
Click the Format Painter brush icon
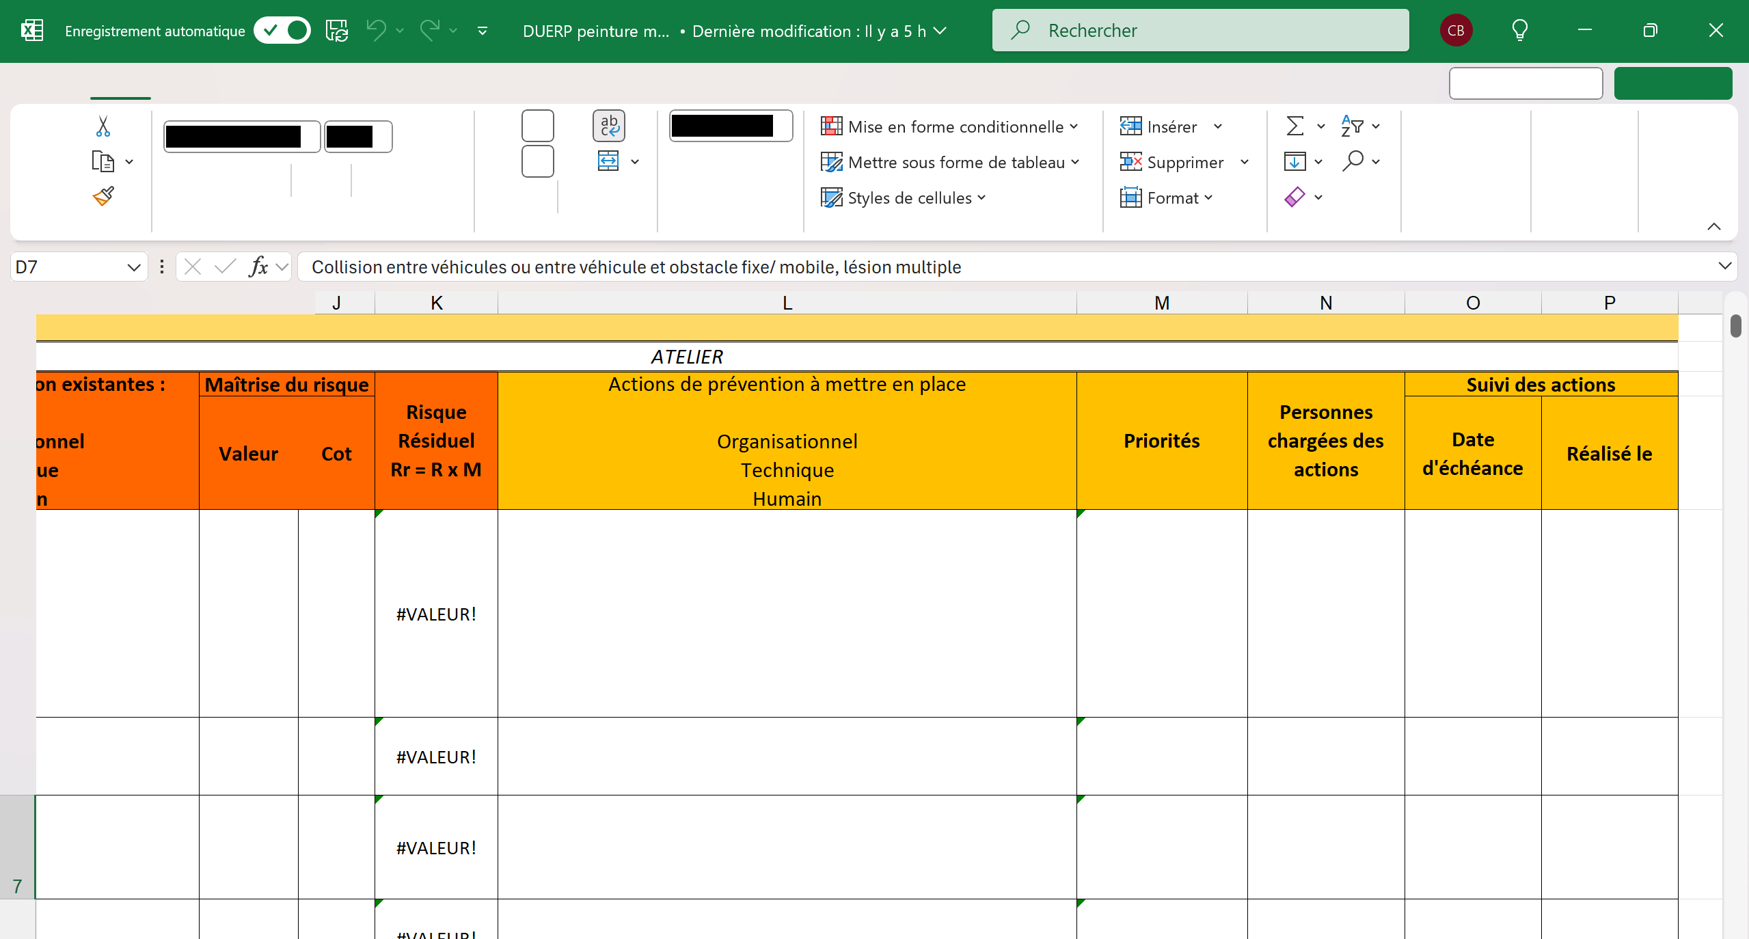pos(103,197)
